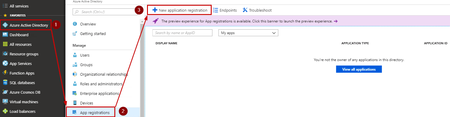Click the Users person icon
The image size is (450, 117).
coord(75,55)
